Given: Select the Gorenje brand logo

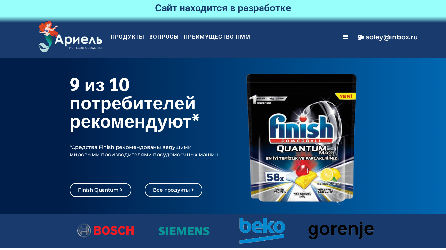Looking at the screenshot, I should 341,230.
